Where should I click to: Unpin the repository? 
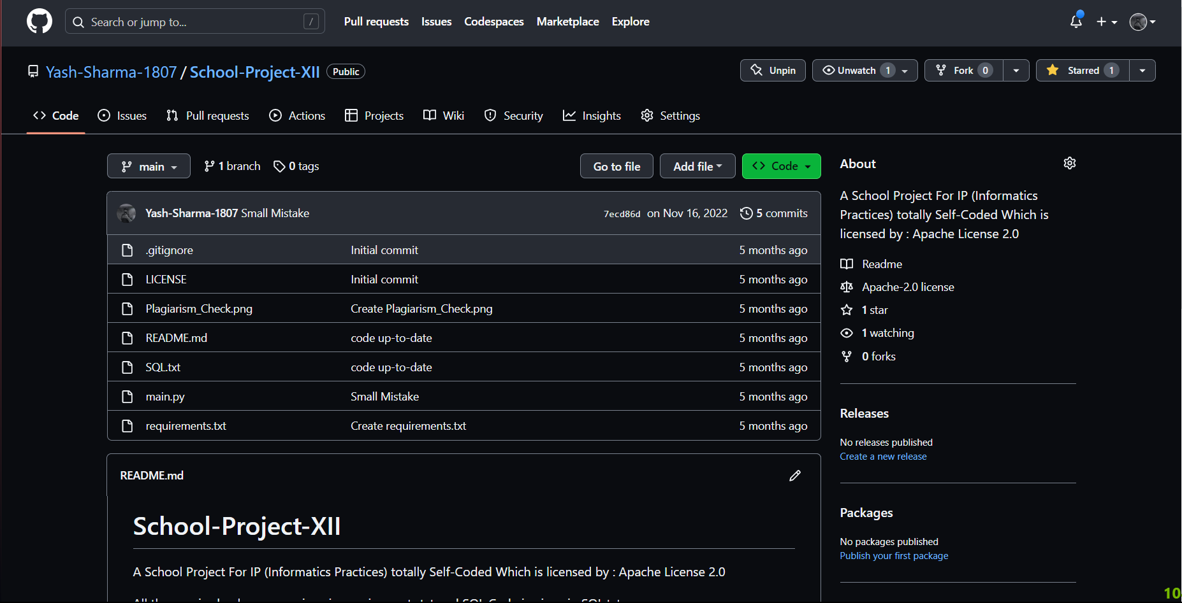coord(773,71)
